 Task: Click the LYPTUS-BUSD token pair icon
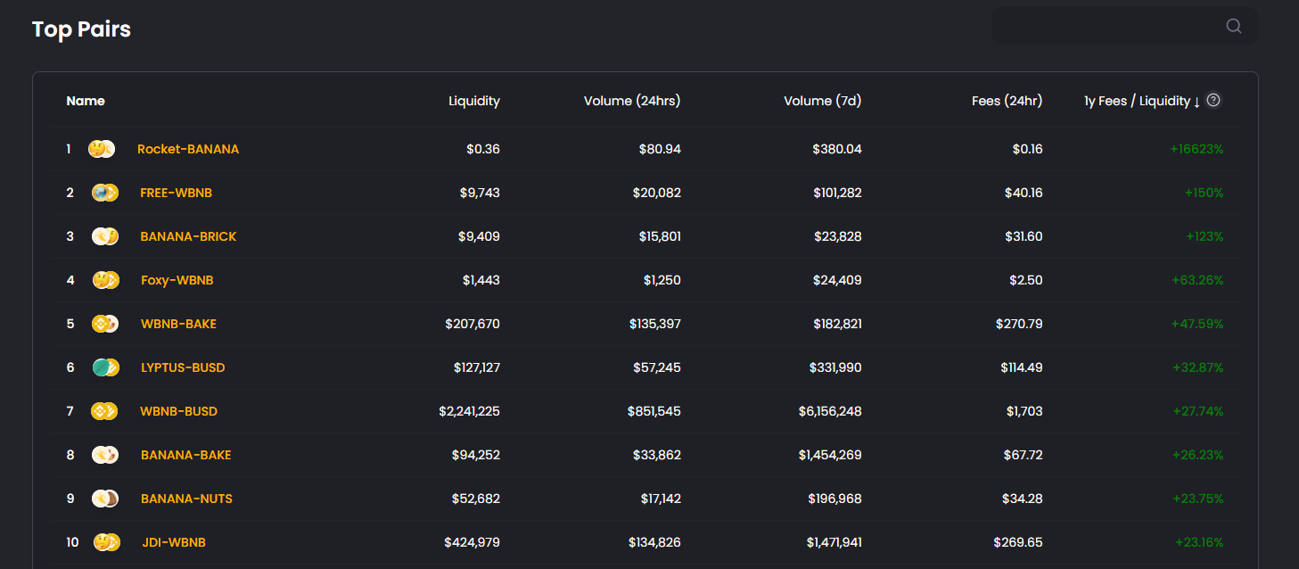(105, 367)
